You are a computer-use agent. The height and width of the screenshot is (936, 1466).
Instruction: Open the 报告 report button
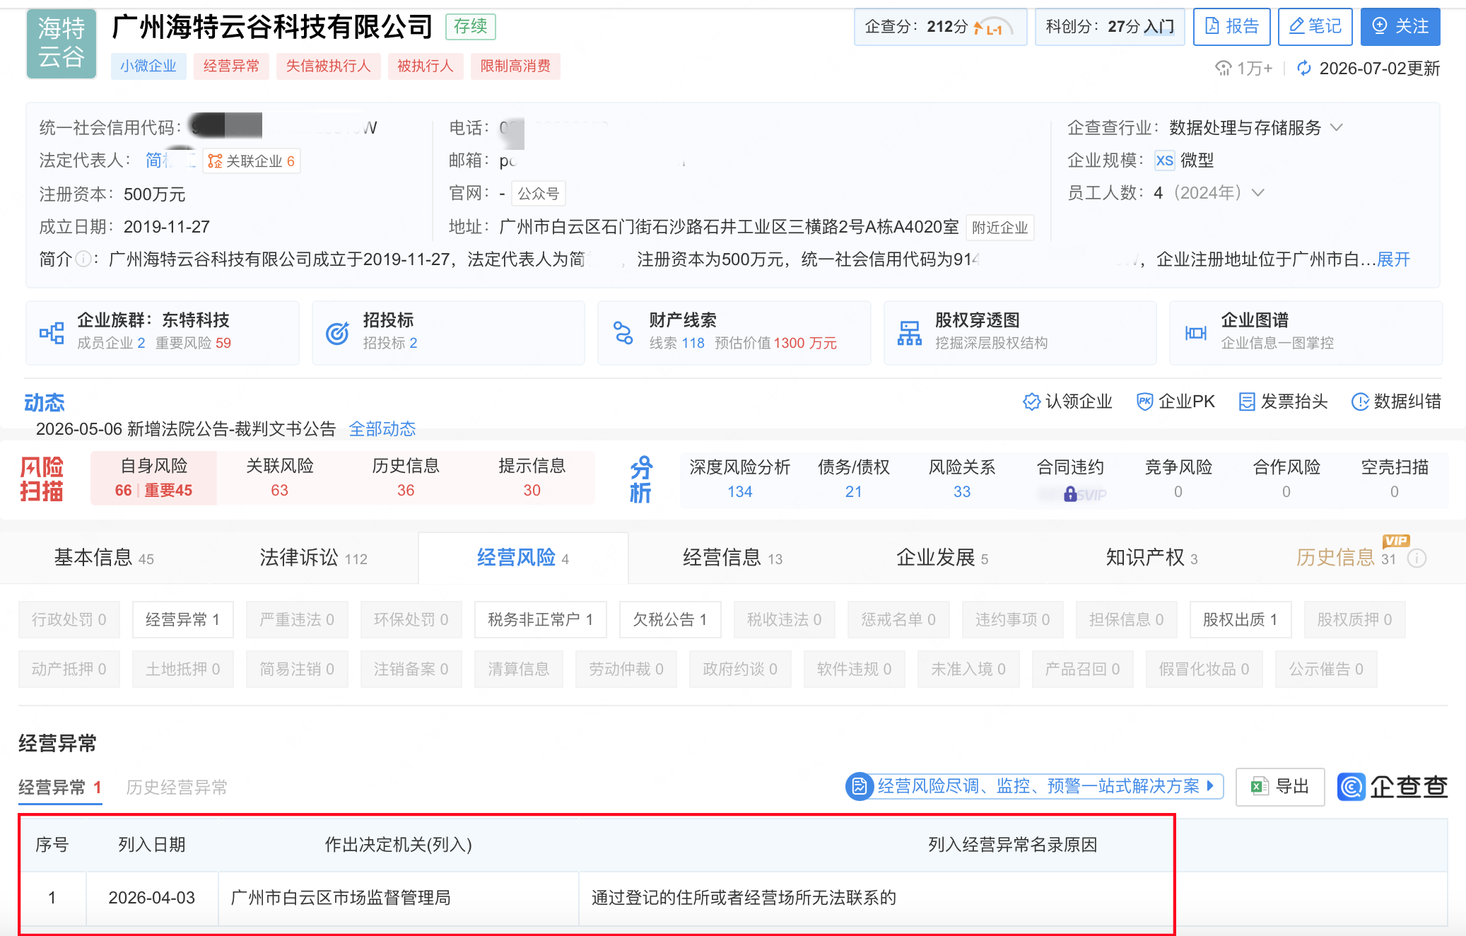pos(1231,27)
